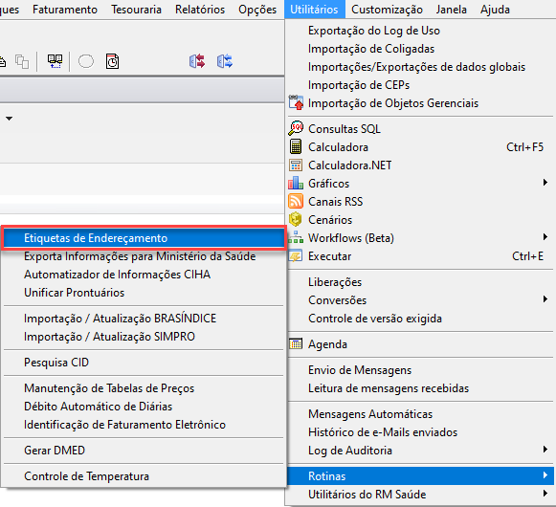
Task: Click the Importação de Objetos Gerenciais icon
Action: [x=296, y=102]
